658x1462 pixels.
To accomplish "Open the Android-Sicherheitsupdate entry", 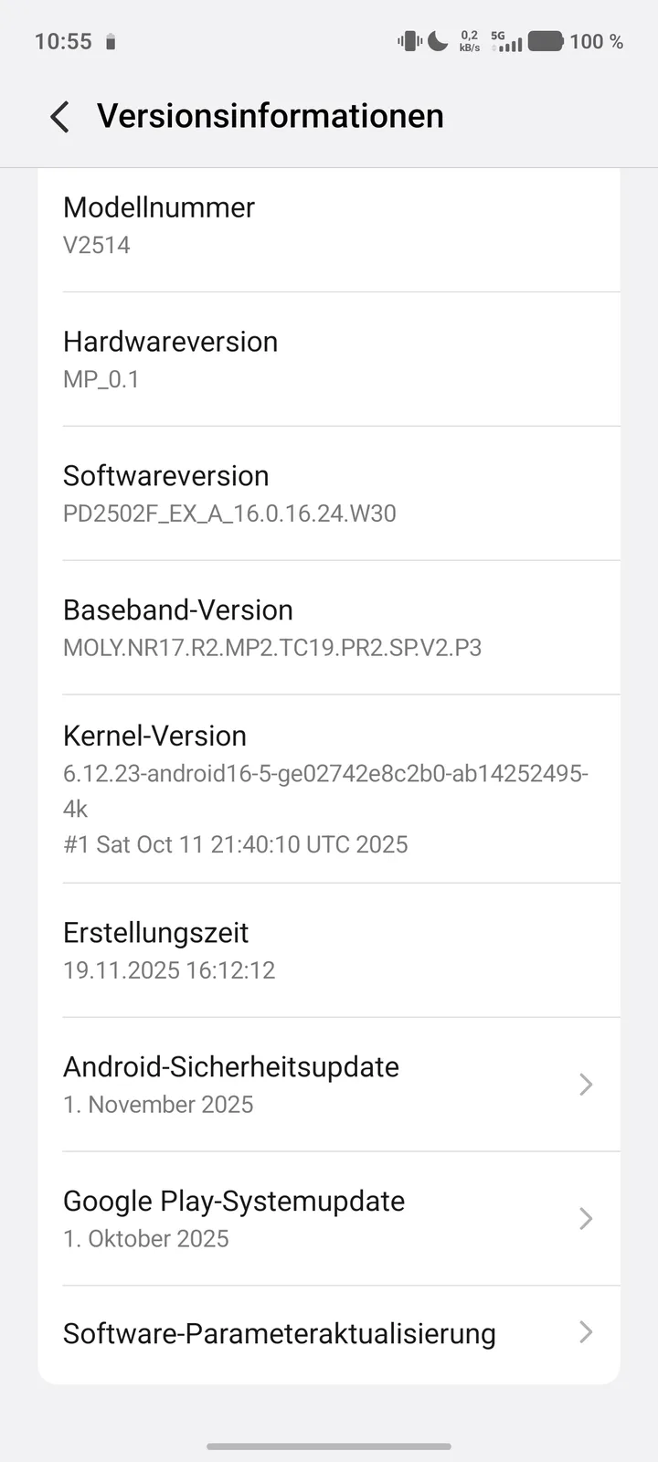I will 274,1085.
